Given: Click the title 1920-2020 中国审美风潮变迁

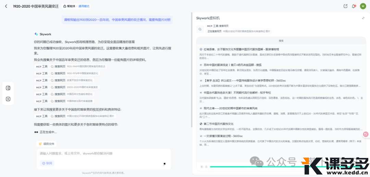Looking at the screenshot, I should (36, 7).
